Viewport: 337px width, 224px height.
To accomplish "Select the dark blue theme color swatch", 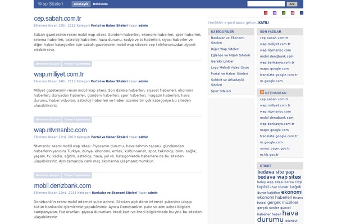I will coord(302,13).
